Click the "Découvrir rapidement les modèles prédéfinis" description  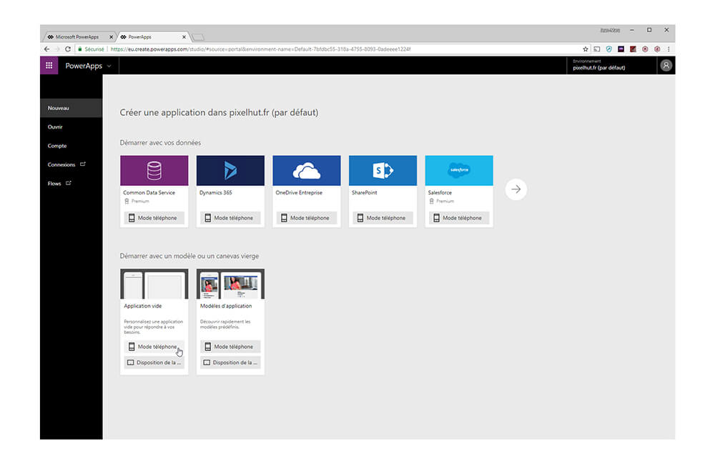coord(225,324)
